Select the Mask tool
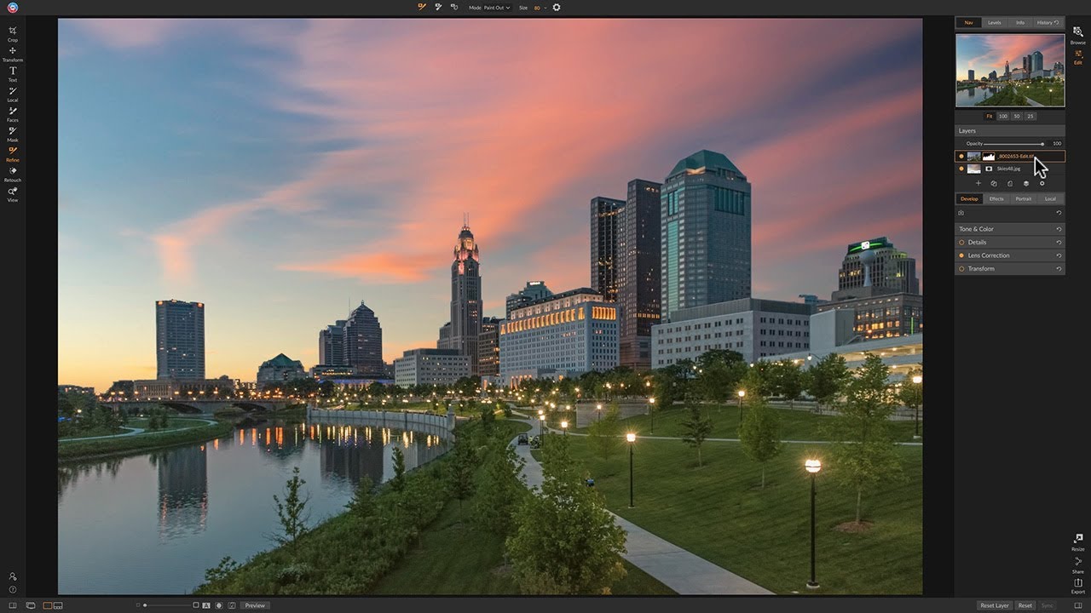The width and height of the screenshot is (1091, 613). pyautogui.click(x=12, y=134)
